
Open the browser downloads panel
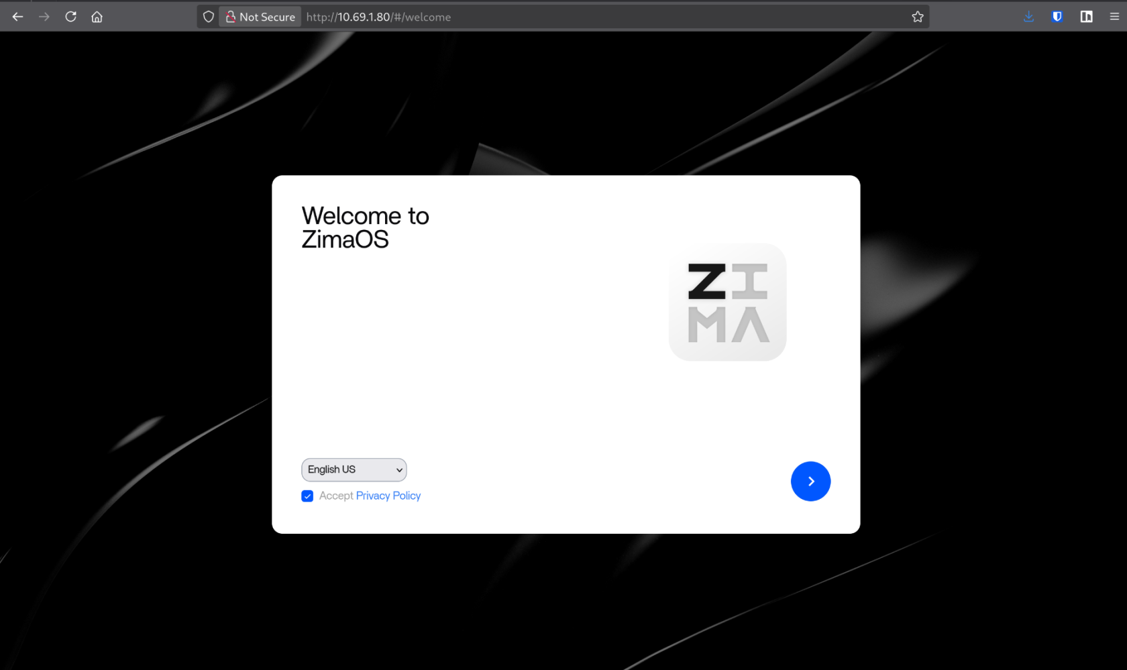1028,17
